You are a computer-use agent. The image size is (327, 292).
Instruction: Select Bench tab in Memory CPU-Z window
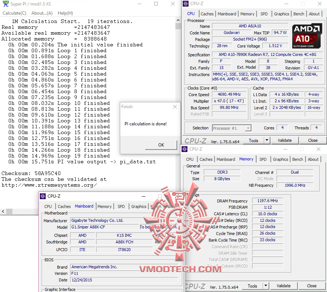pos(298,159)
